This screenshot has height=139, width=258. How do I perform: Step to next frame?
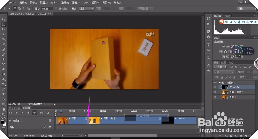(28, 113)
